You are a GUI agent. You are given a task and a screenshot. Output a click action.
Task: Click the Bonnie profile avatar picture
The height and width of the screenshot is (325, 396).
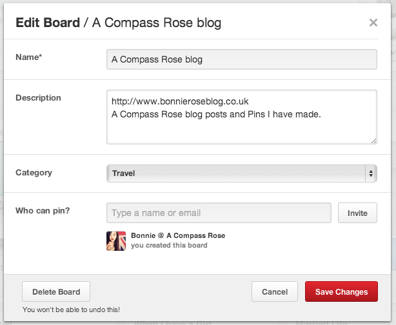tap(116, 241)
